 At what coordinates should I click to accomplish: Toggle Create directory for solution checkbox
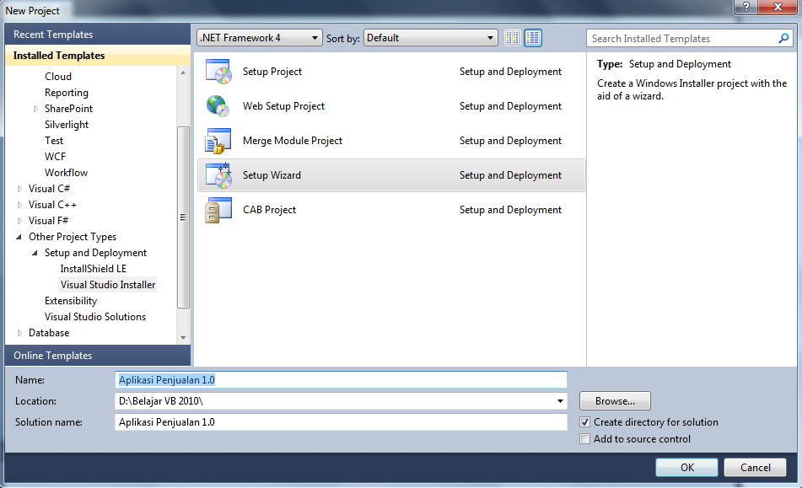584,422
